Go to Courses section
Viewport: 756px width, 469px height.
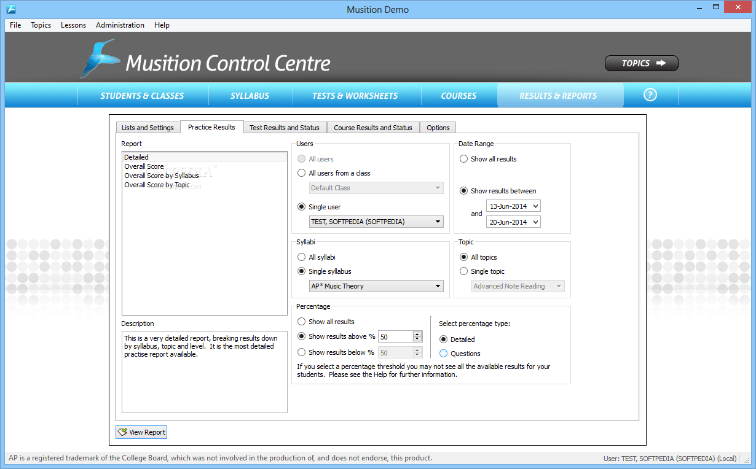[459, 96]
